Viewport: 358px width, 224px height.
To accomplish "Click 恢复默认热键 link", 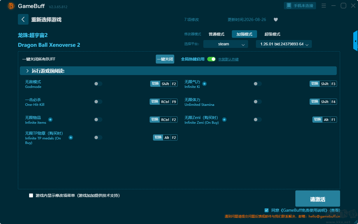I will tap(229, 59).
